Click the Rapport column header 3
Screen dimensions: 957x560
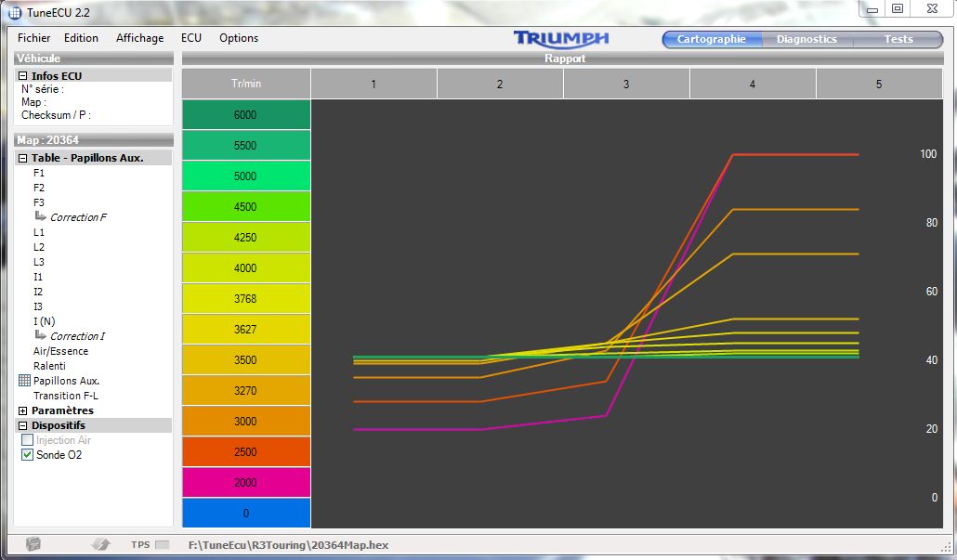626,84
